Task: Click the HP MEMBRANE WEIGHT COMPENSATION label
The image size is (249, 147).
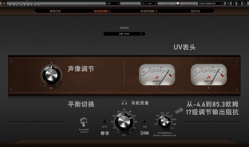Action: [x=165, y=134]
